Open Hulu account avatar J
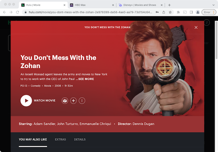This screenshot has height=152, width=218. (x=207, y=22)
